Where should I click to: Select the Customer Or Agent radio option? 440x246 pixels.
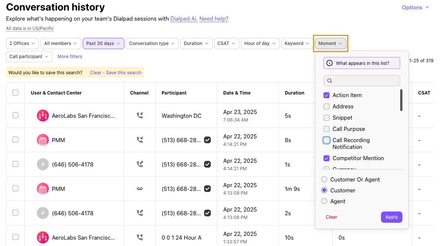tap(324, 179)
